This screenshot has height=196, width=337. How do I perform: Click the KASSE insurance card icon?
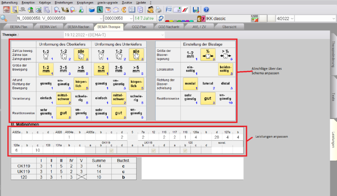(x=255, y=19)
